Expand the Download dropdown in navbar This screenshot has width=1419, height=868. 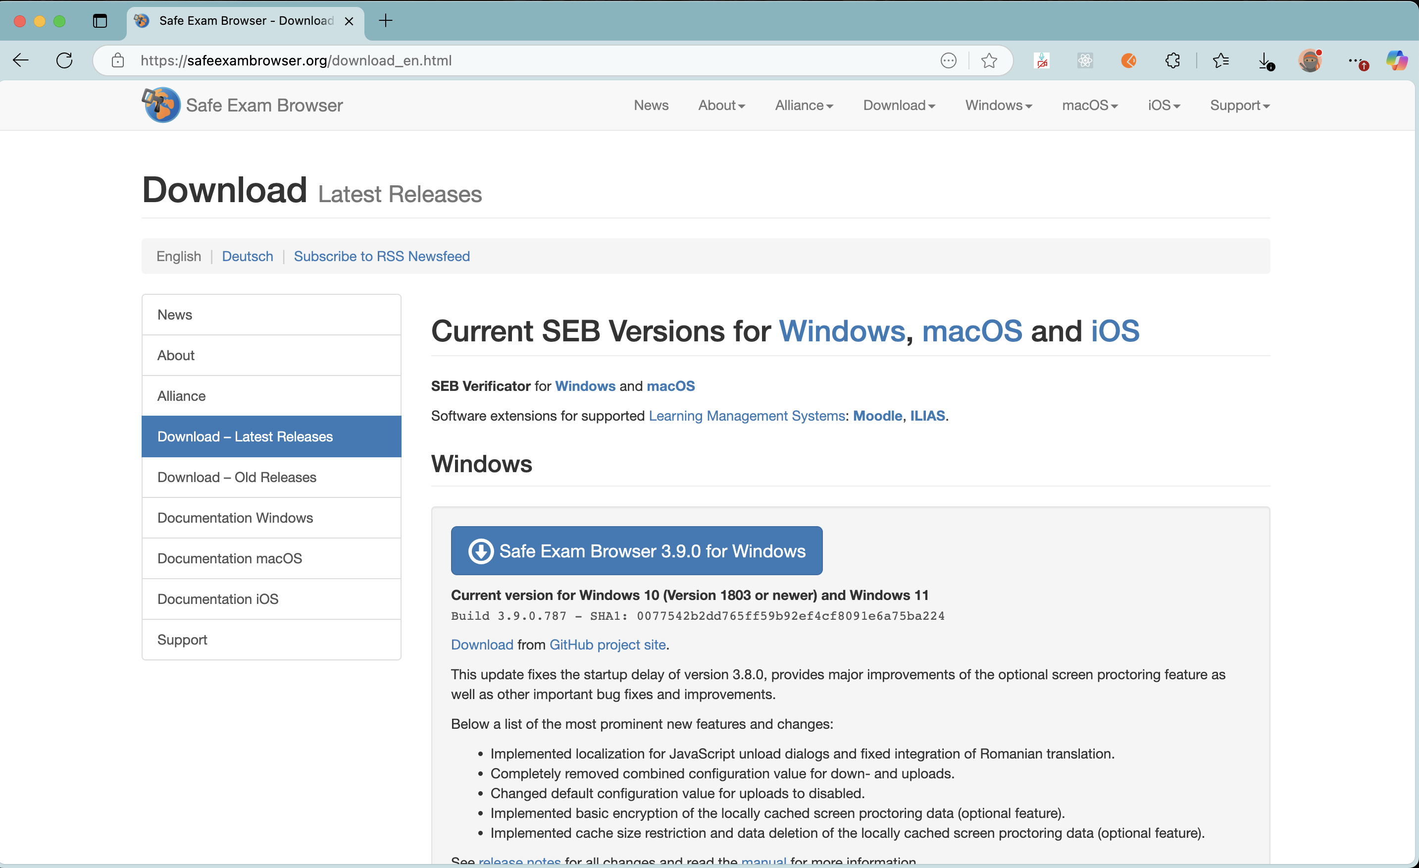(x=899, y=106)
